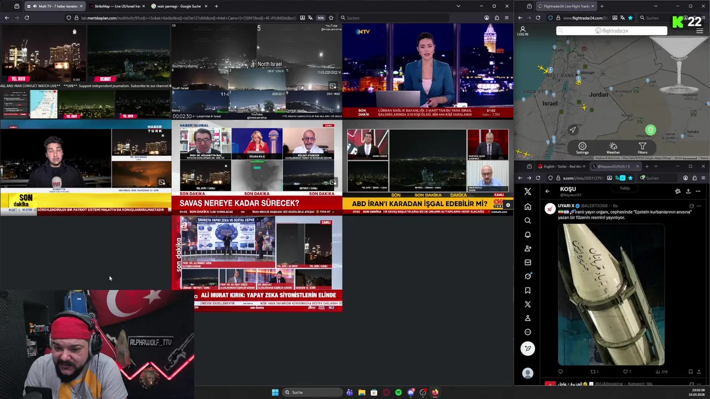Image resolution: width=710 pixels, height=399 pixels.
Task: Open Flightradar24 hamburger menu
Action: pos(699,30)
